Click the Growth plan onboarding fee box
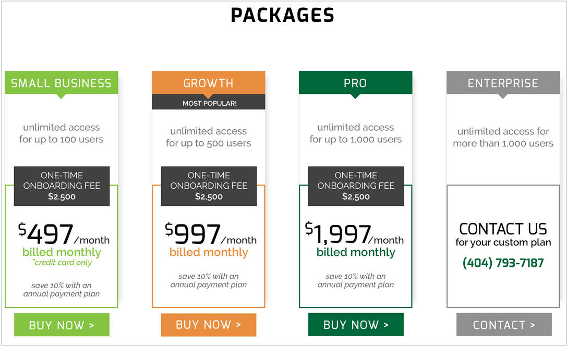567x346 pixels. (209, 186)
